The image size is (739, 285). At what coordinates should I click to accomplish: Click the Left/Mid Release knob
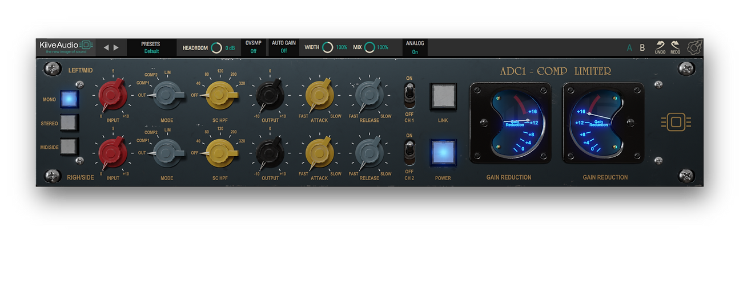pyautogui.click(x=370, y=95)
